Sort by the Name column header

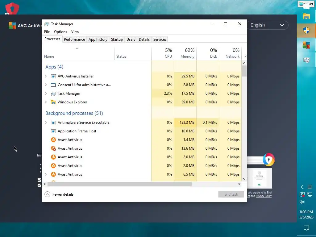(78, 53)
